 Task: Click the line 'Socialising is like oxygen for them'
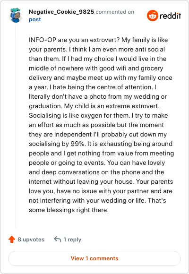[98, 115]
